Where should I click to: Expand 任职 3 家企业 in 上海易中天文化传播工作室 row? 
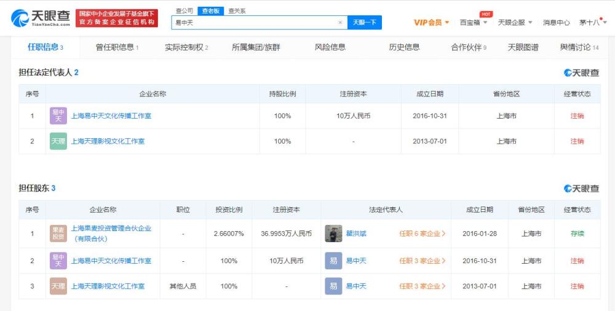tap(422, 261)
